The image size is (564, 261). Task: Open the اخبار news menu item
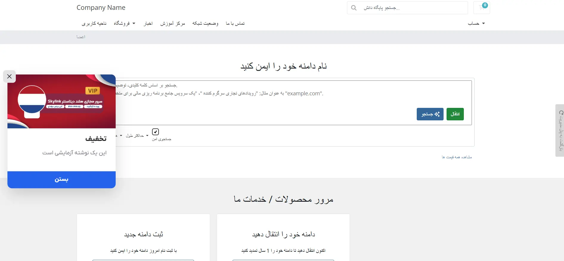148,23
